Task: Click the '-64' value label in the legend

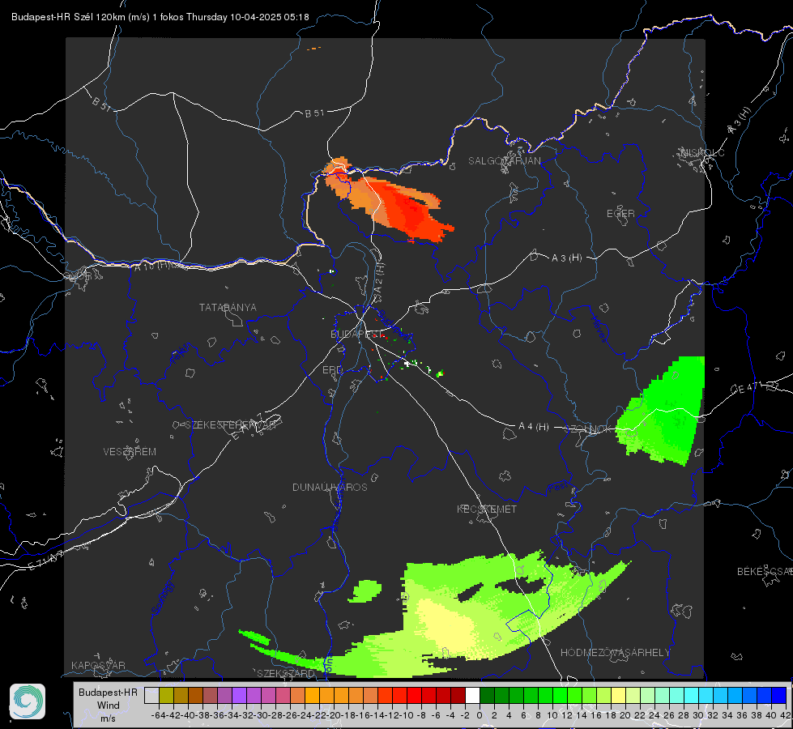Action: (158, 715)
